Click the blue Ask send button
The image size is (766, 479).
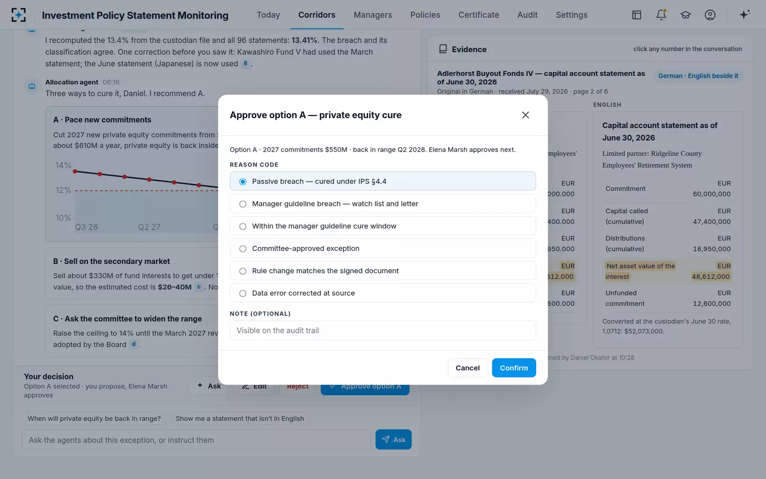point(394,440)
